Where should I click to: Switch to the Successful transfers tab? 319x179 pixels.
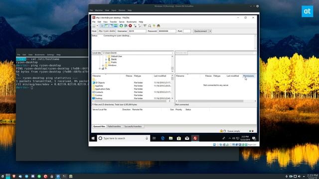click(x=133, y=126)
